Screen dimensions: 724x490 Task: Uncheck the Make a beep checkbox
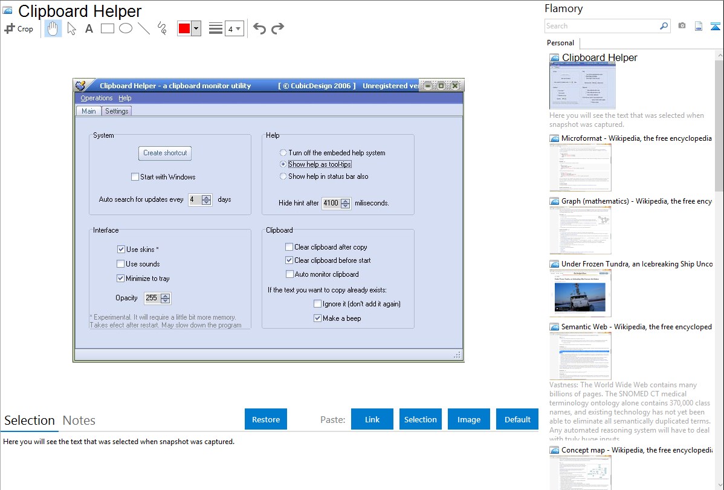318,318
